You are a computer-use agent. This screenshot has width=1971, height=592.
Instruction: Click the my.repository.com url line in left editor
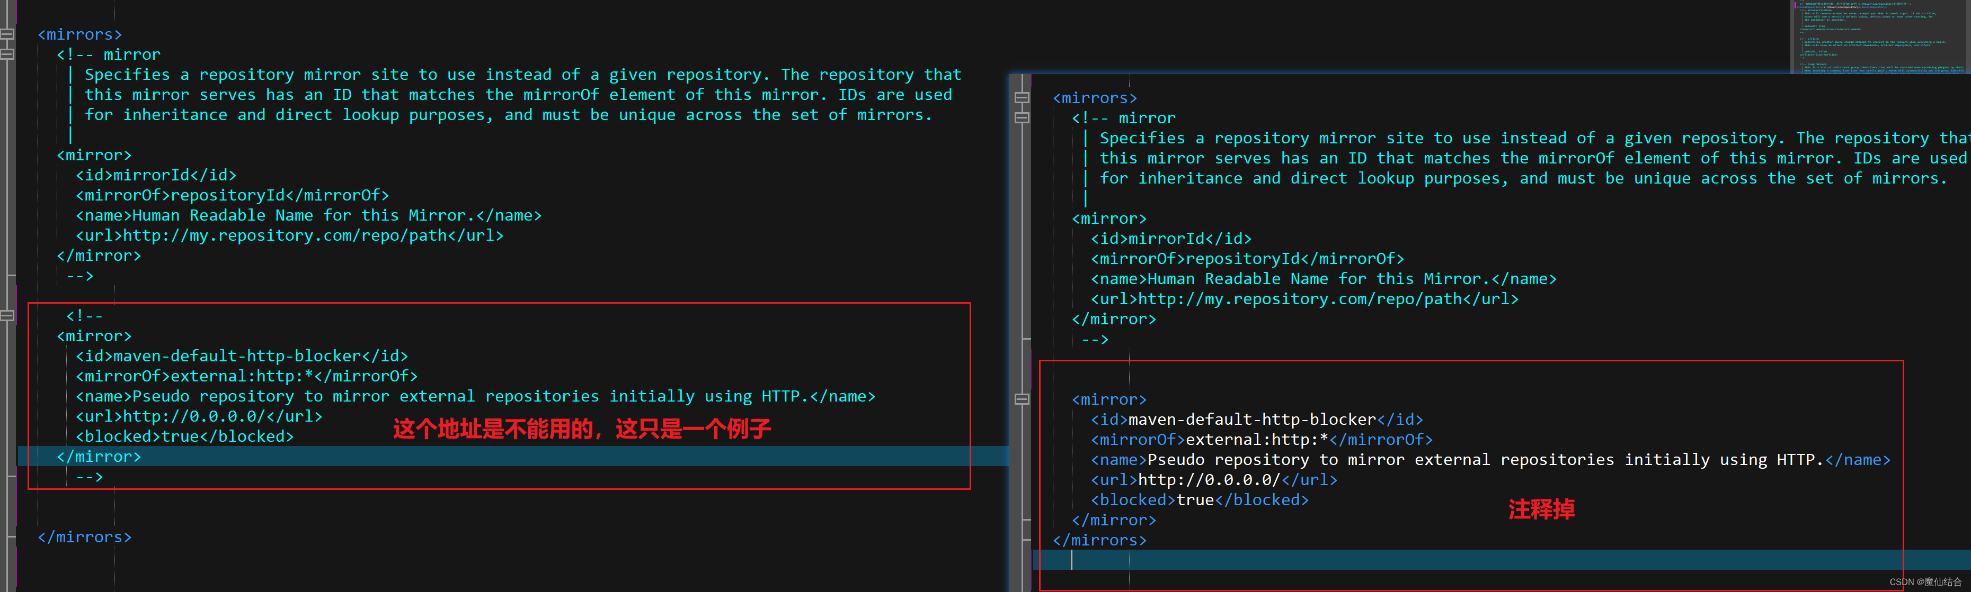289,235
